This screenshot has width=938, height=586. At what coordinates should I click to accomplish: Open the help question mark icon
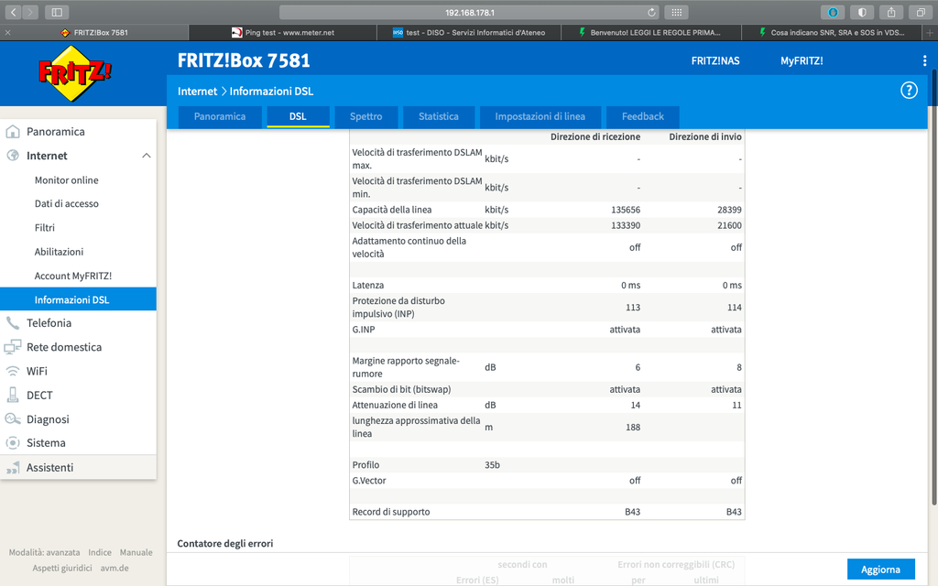[x=909, y=91]
